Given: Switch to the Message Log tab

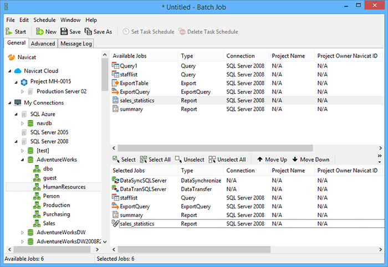Looking at the screenshot, I should [x=76, y=44].
